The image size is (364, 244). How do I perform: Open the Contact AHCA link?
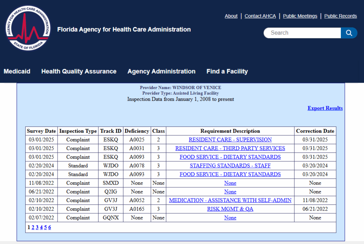coord(260,16)
